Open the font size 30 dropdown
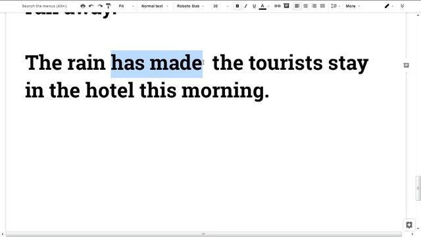The image size is (421, 237). 221,6
